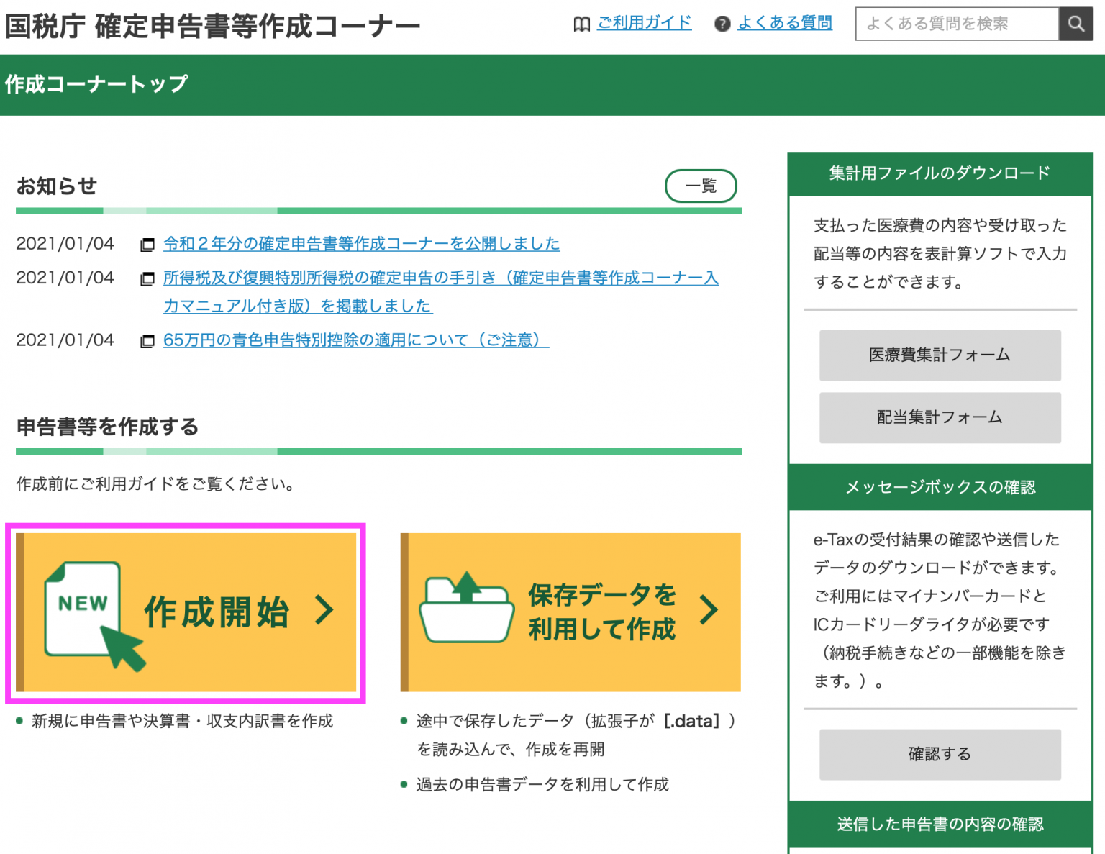
Task: Click the 送信した申告書の内容の確認 panel header
Action: (x=940, y=825)
